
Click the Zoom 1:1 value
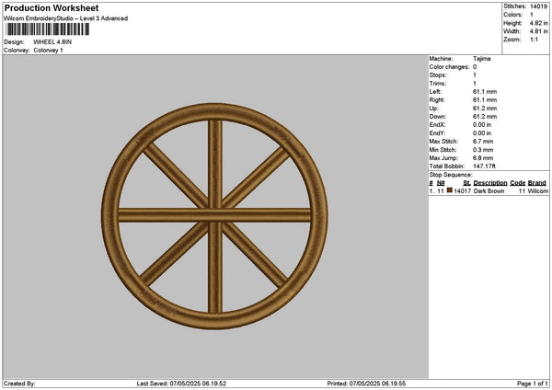pos(535,40)
